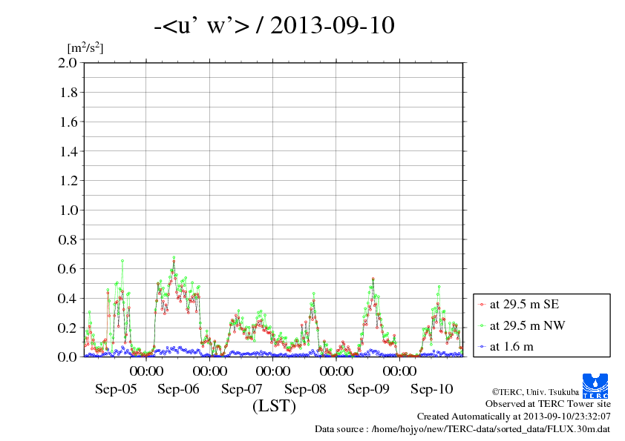Click the 00:00 label between Sep-09 and Sep-10
Viewport: 625px width, 441px height.
coord(400,371)
